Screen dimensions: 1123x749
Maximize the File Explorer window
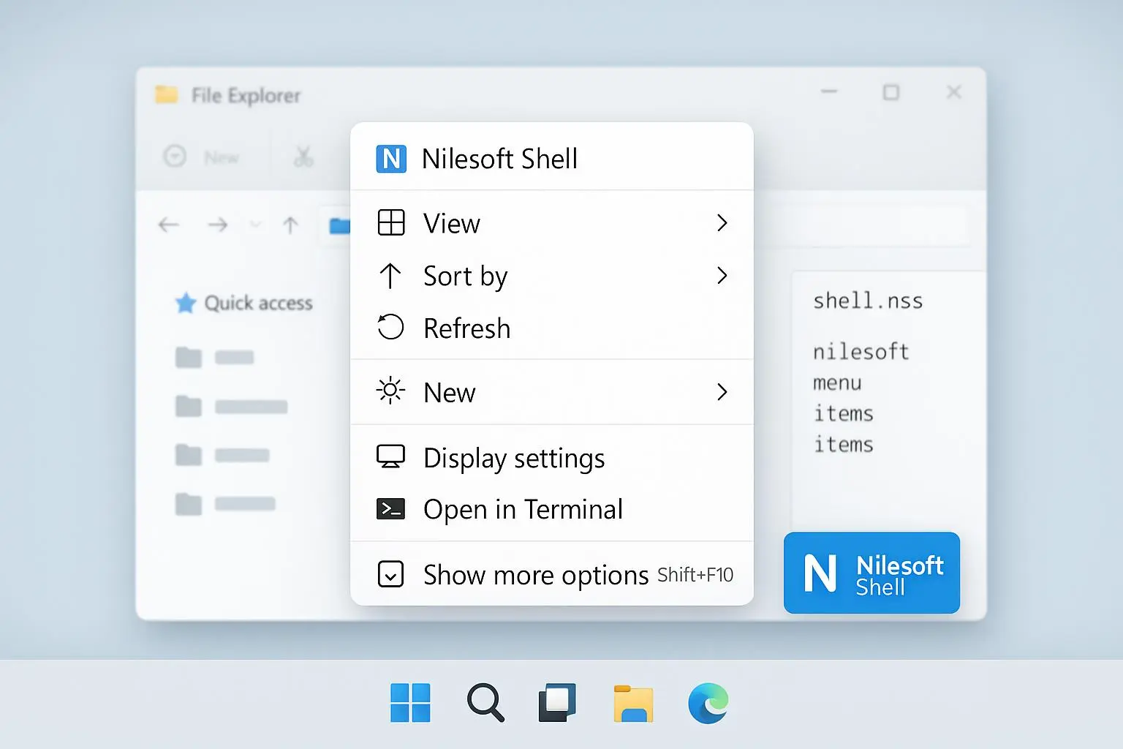(891, 92)
